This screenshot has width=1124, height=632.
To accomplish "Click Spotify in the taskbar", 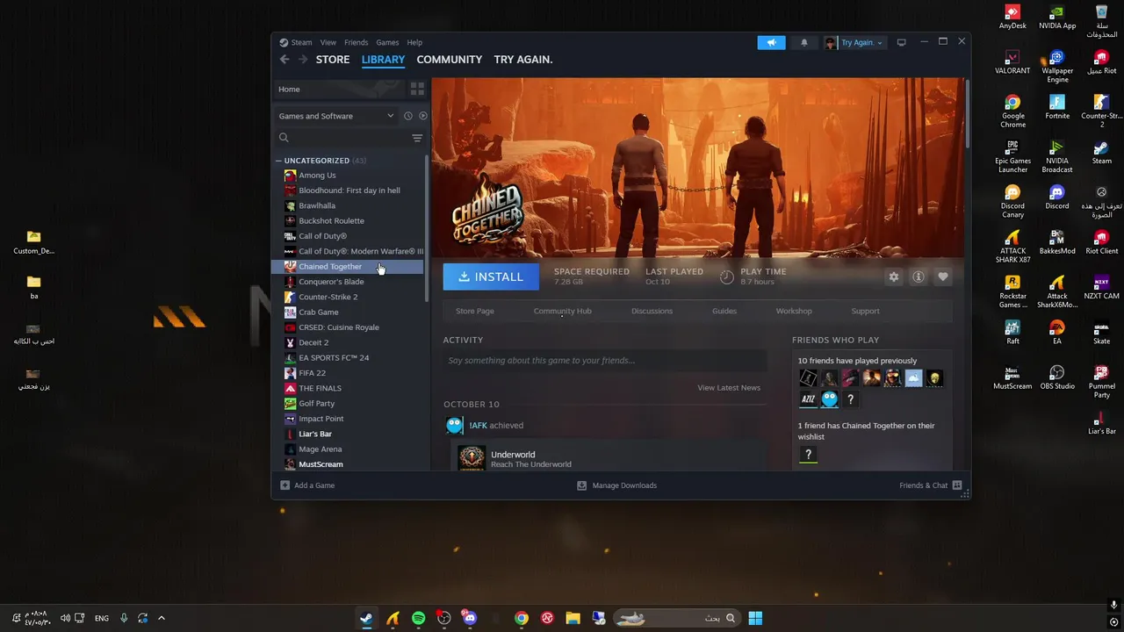I will (418, 618).
